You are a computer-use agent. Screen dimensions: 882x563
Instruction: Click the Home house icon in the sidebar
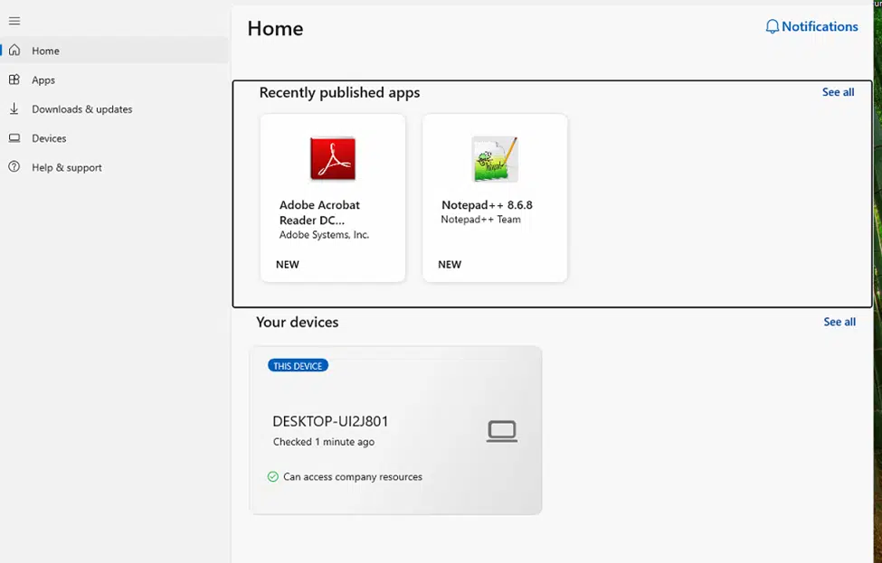(14, 51)
